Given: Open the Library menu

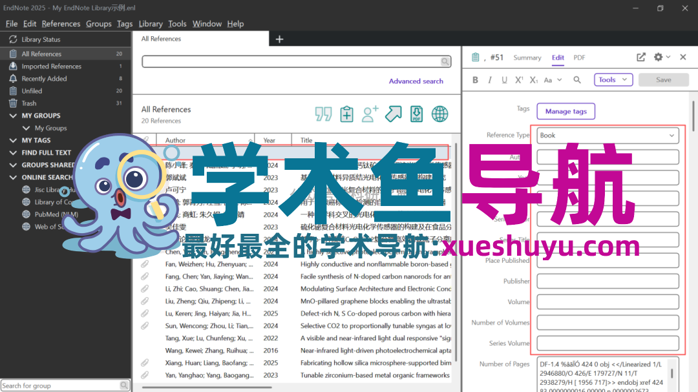Looking at the screenshot, I should click(151, 24).
